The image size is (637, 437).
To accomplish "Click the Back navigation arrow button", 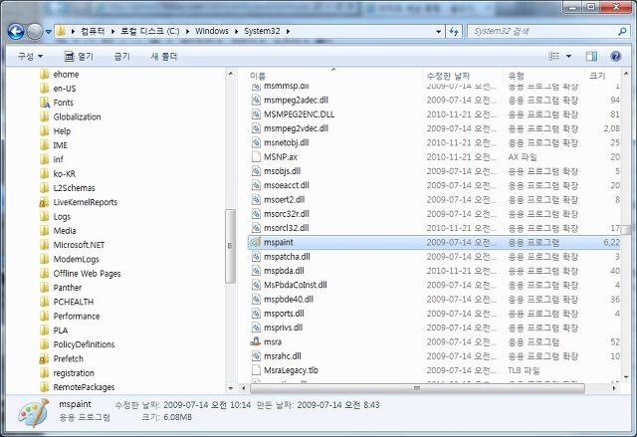I will [16, 31].
